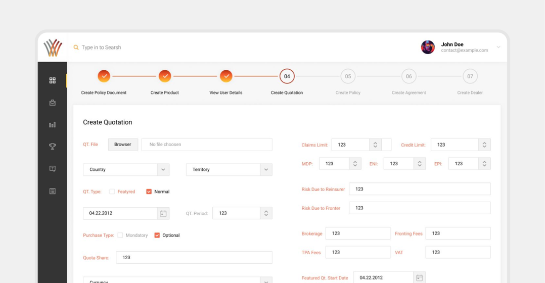Screen dimensions: 545x283
Task: Open the bar chart icon in sidebar
Action: point(52,125)
